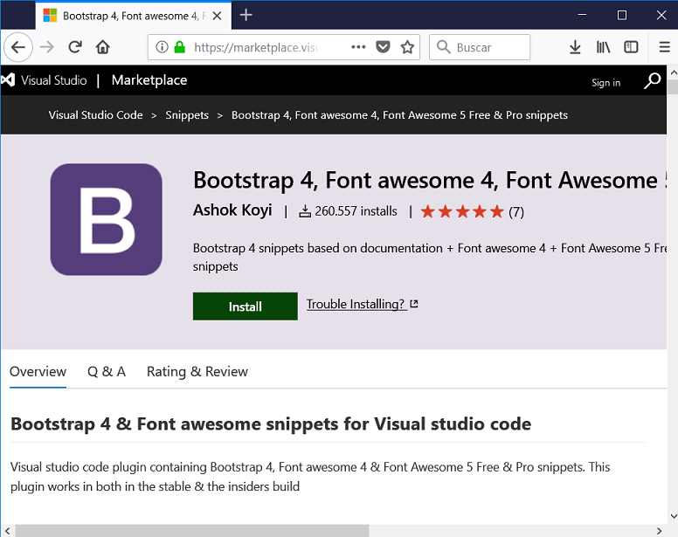Open the Marketplace search magnifier
Image resolution: width=678 pixels, height=537 pixels.
(652, 80)
